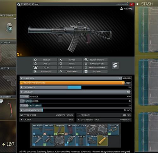
Task: Click the Vertical Recoil stat row
Action: pos(76,101)
